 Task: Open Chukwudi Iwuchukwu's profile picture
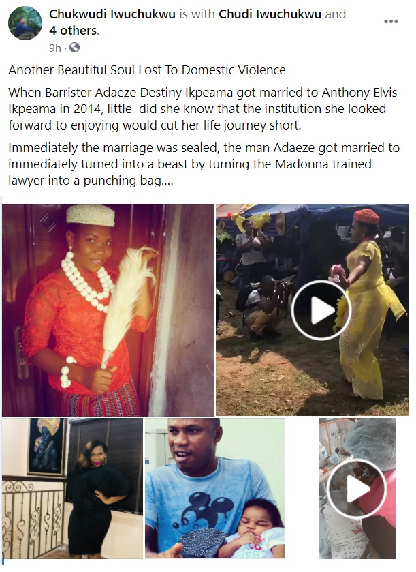(25, 23)
